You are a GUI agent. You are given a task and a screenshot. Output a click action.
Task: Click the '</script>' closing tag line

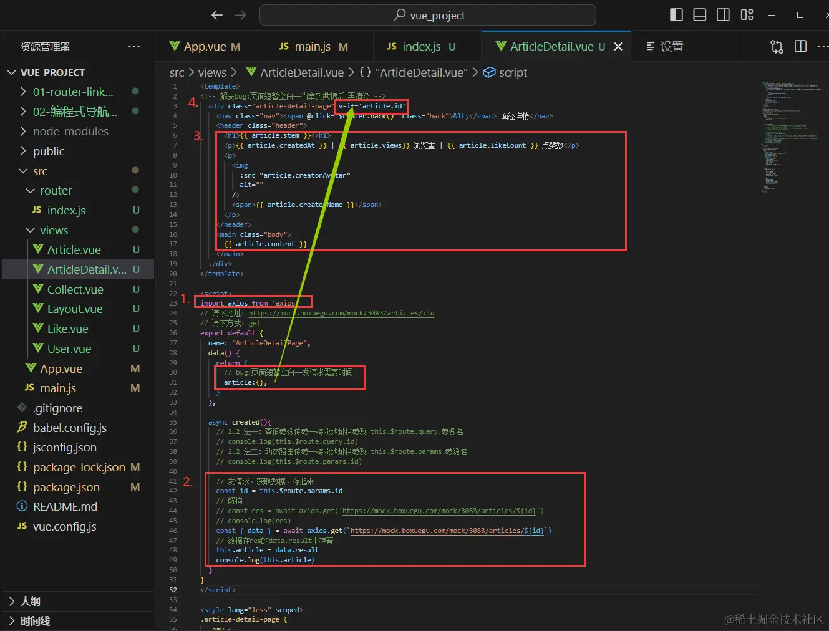click(x=218, y=590)
